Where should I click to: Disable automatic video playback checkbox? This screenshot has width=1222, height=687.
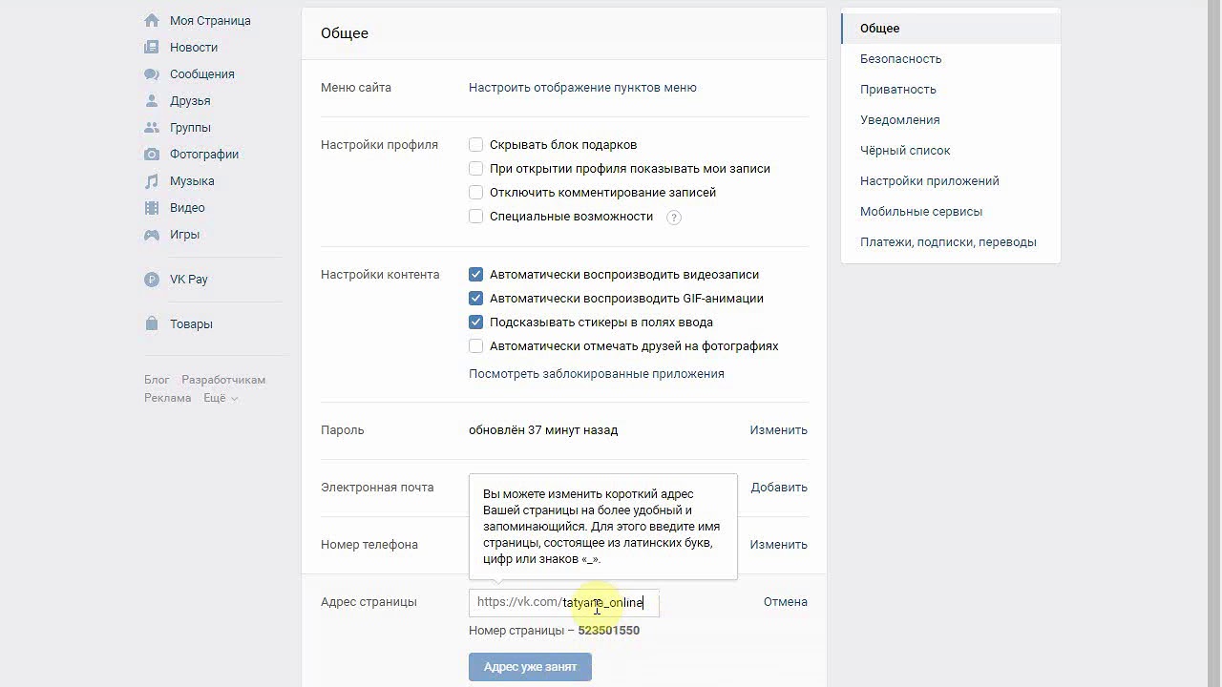pos(475,275)
